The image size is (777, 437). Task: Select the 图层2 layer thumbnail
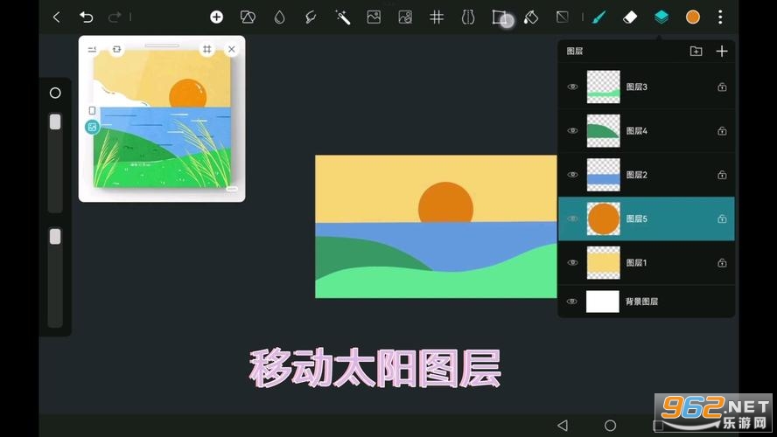click(604, 175)
